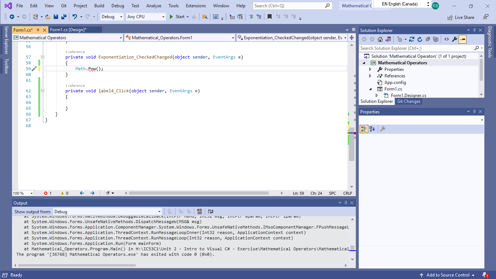The image size is (496, 279).
Task: Click the Search Solution Explorer field
Action: [416, 48]
